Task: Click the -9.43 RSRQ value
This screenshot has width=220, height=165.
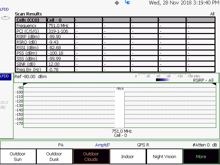Action: 53,42
